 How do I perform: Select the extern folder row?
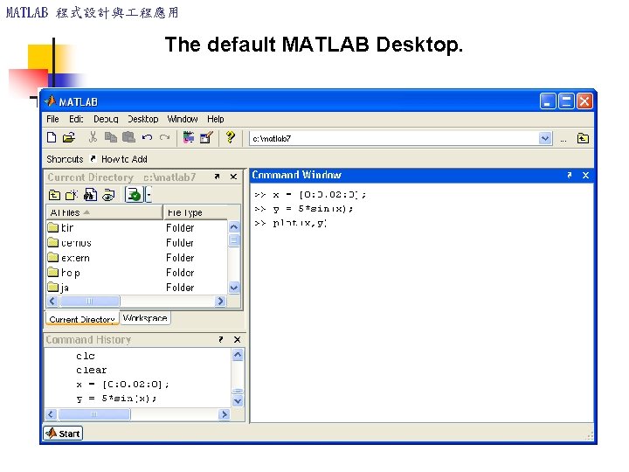click(x=136, y=258)
